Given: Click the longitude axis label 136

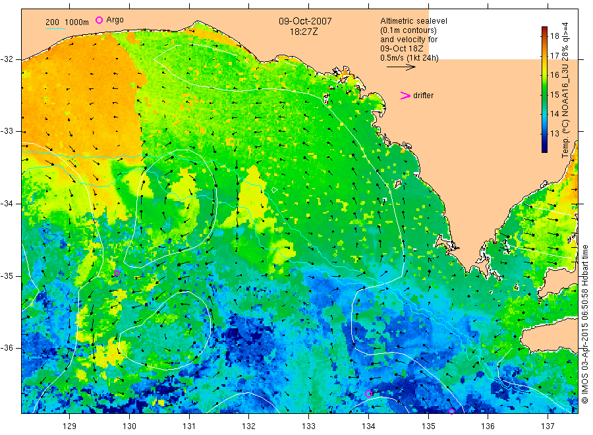Looking at the screenshot, I should coord(488,426).
